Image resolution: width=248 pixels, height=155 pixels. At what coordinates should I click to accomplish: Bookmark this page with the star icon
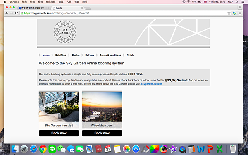click(229, 13)
